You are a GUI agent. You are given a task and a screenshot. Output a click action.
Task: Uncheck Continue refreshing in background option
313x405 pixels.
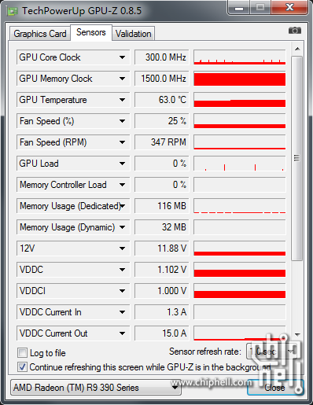point(22,366)
